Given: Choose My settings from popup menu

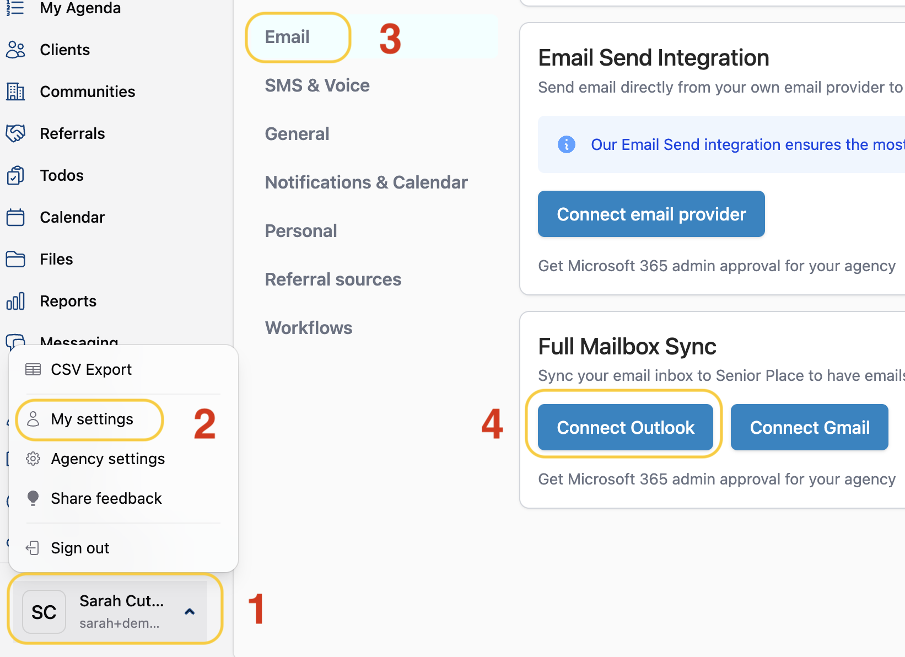Looking at the screenshot, I should coord(91,419).
